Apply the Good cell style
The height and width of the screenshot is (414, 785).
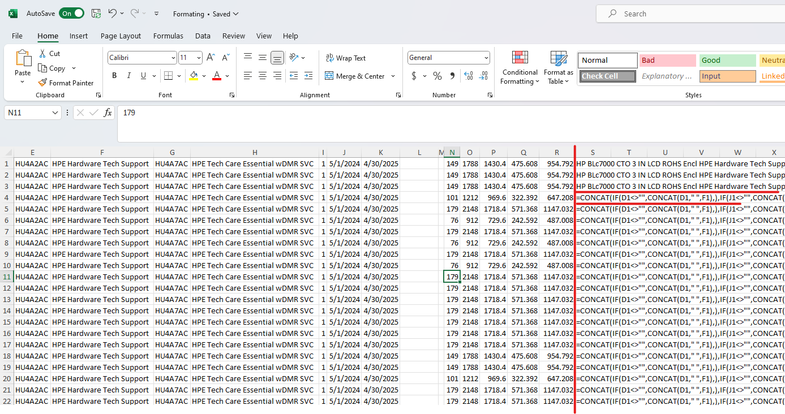(x=727, y=60)
